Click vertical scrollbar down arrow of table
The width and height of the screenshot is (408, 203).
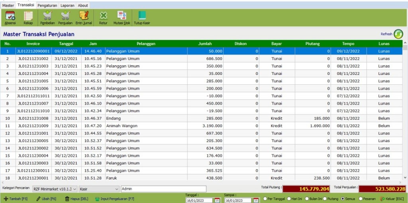tap(405, 178)
